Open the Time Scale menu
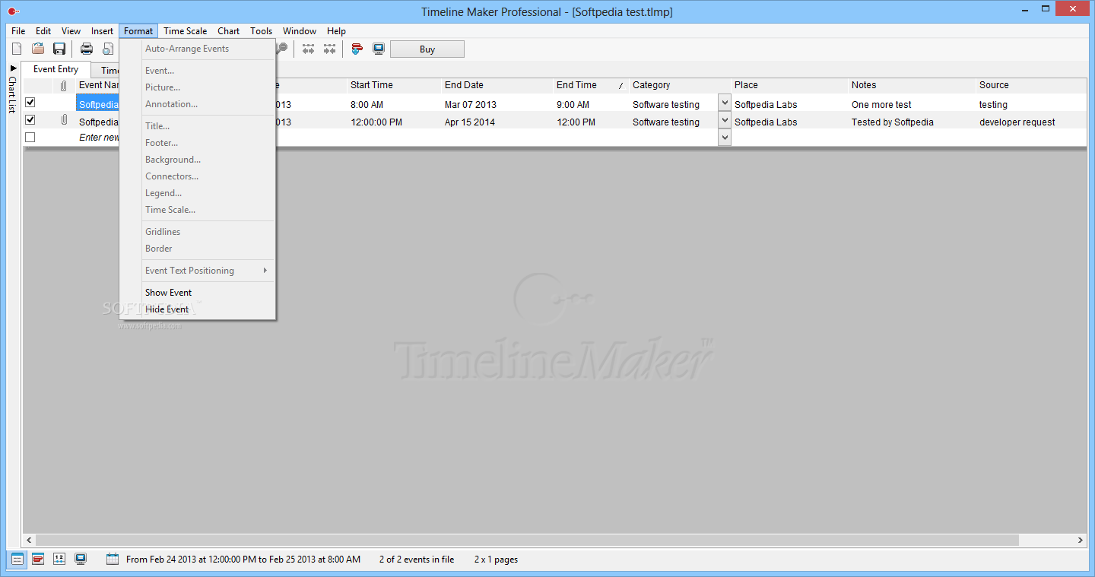The width and height of the screenshot is (1095, 577). [x=186, y=31]
